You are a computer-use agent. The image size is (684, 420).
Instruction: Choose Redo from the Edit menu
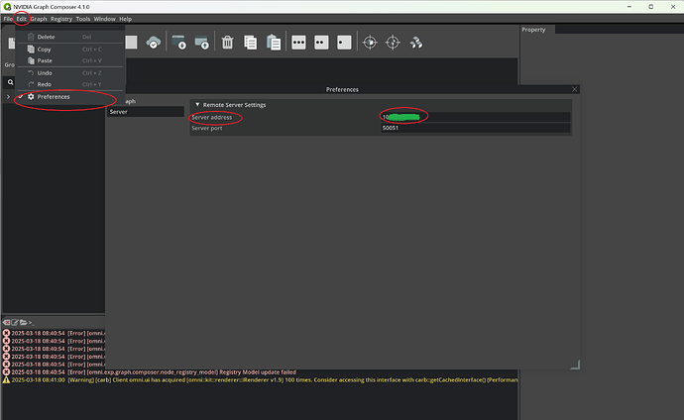click(69, 84)
